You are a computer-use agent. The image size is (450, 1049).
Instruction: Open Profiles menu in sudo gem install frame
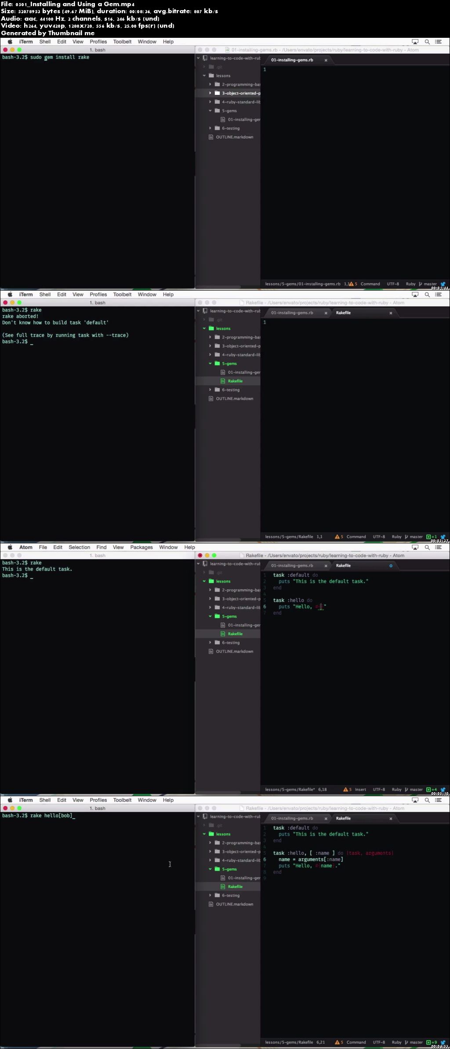[98, 42]
